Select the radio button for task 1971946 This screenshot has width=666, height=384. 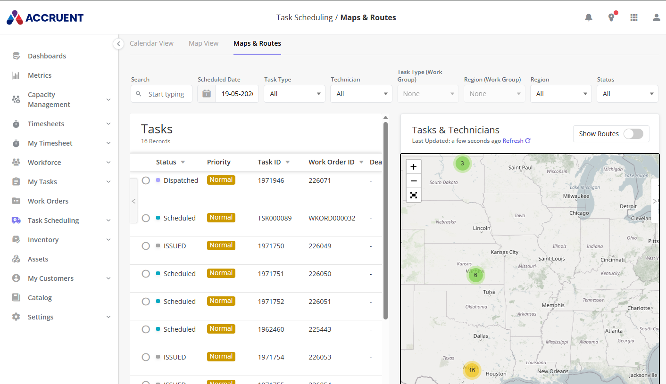146,180
